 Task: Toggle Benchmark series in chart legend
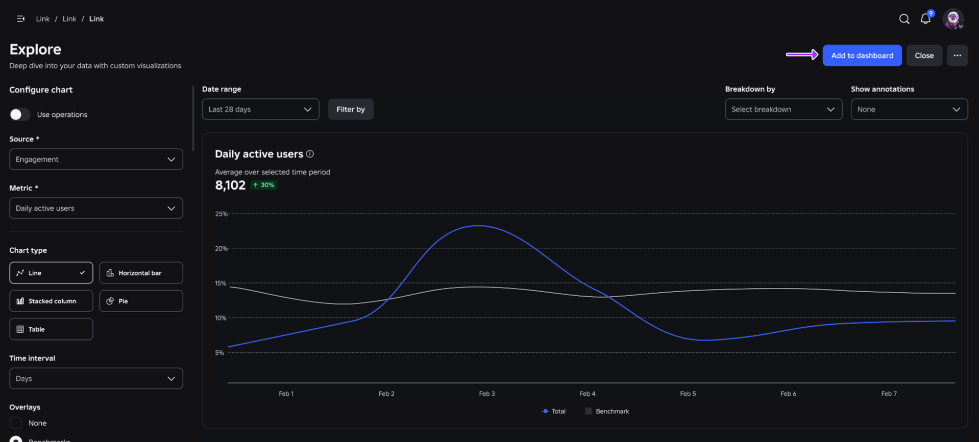(x=607, y=411)
